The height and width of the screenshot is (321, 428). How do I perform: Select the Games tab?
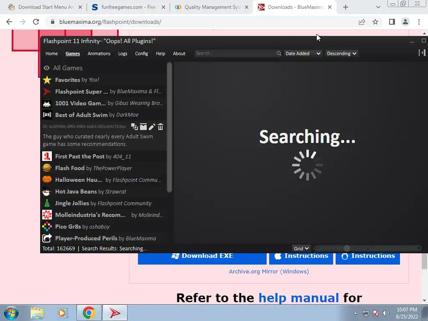(73, 53)
